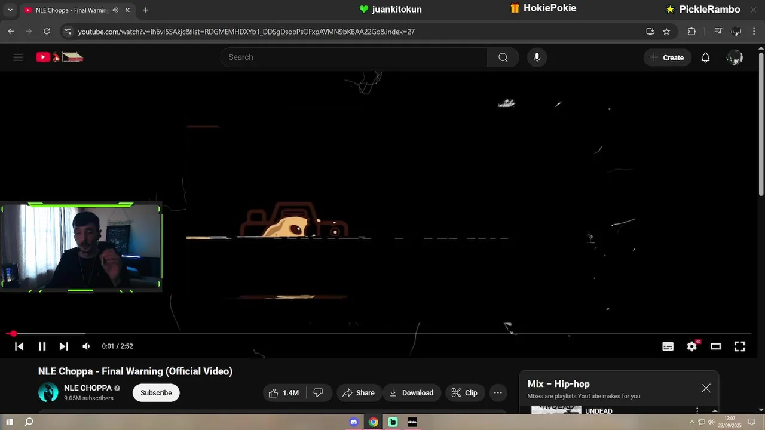Click the 0:01 / 2:52 time display
Viewport: 765px width, 430px height.
(118, 346)
